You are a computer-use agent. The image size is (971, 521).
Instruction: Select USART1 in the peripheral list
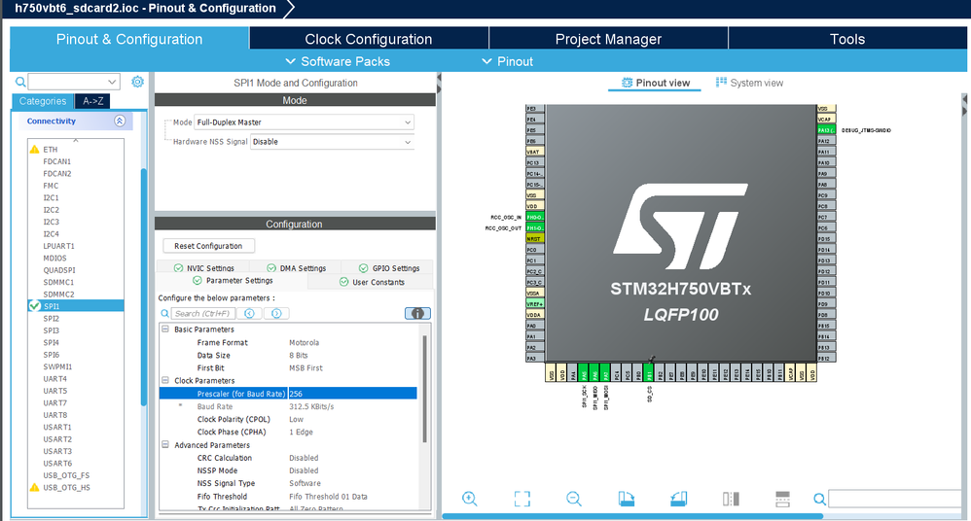coord(57,427)
